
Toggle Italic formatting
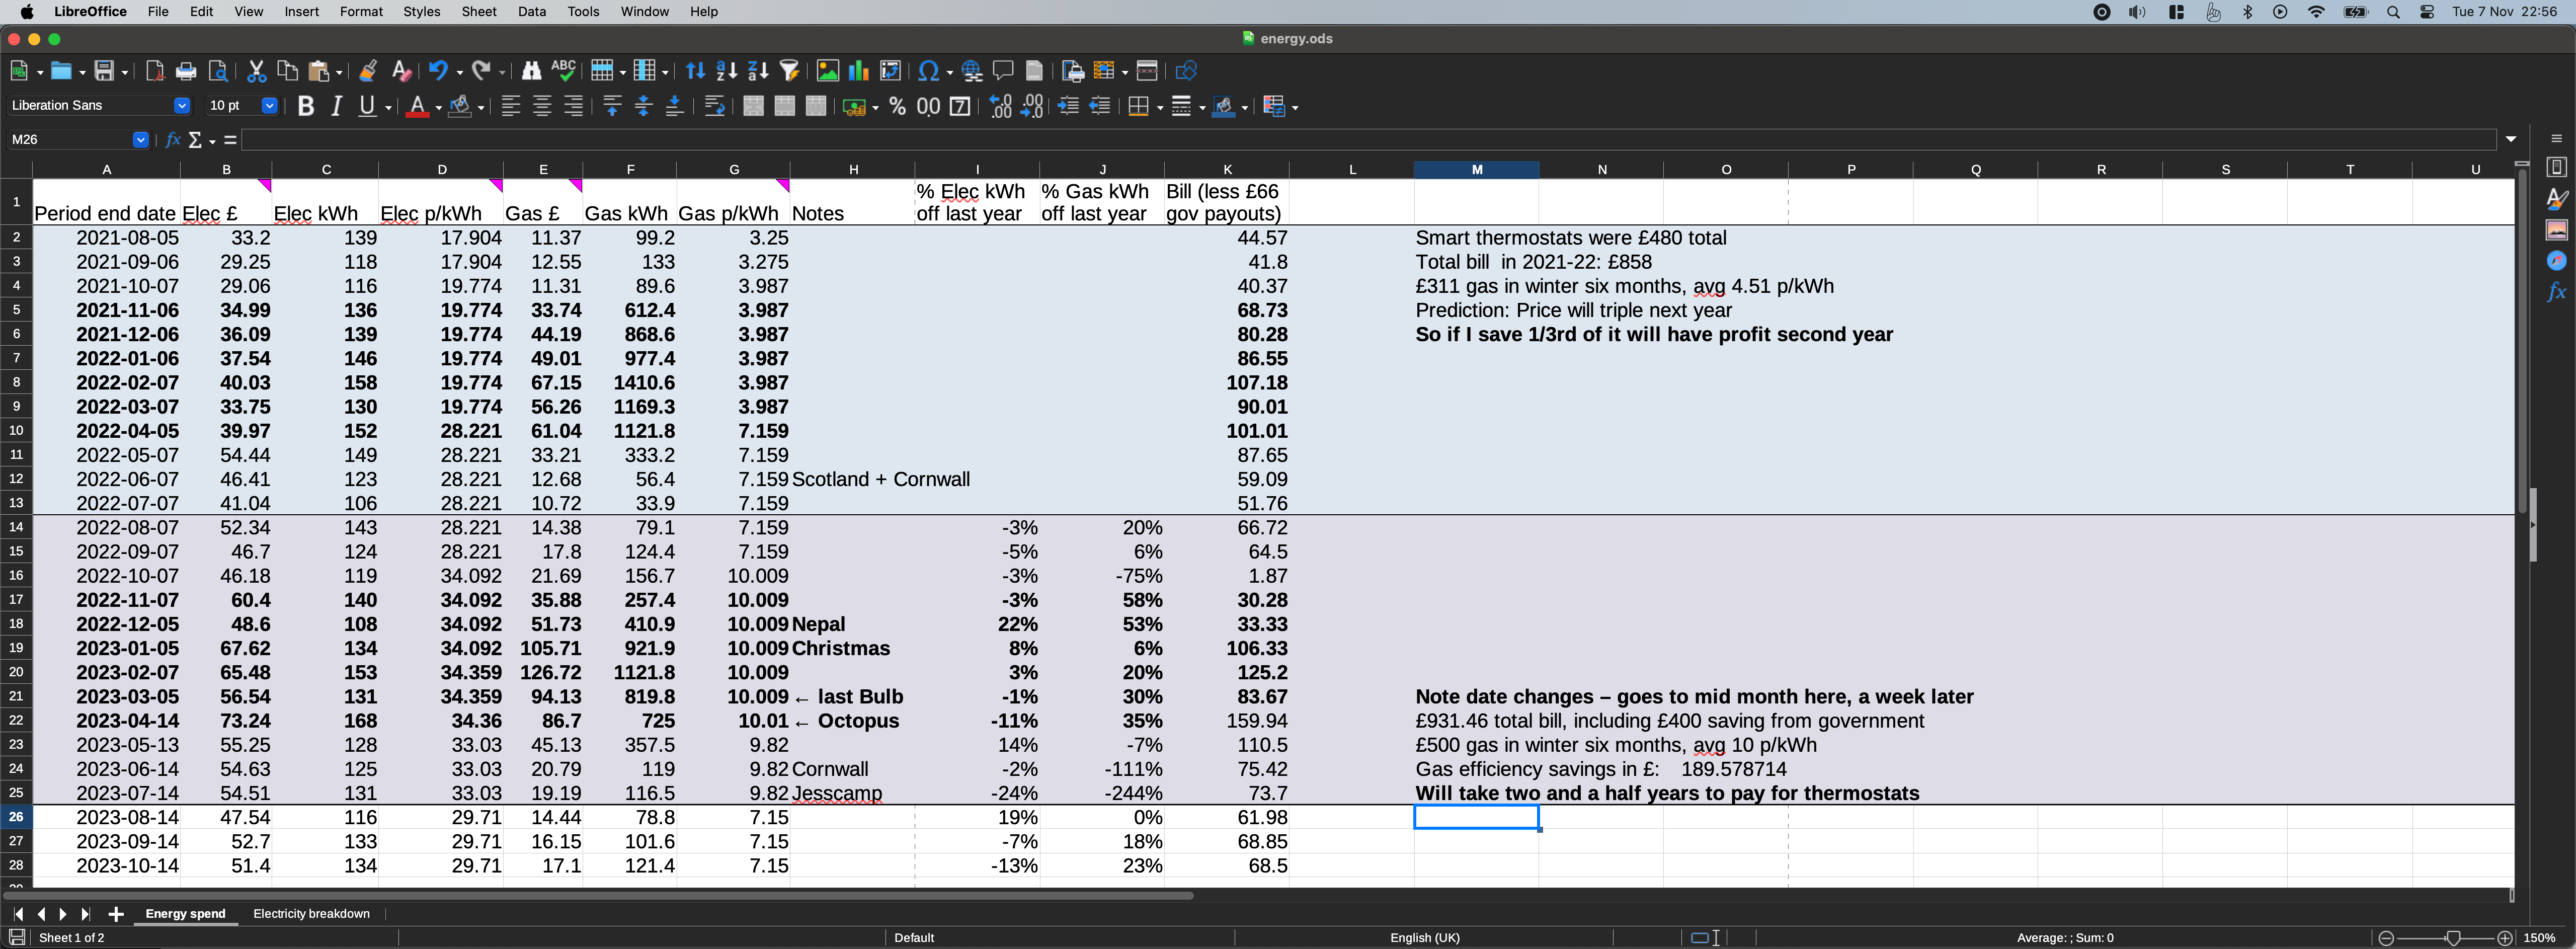click(x=336, y=106)
